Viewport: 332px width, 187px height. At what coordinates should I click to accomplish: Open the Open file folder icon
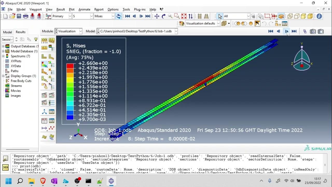pos(12,16)
